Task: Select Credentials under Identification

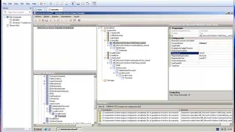Action: (x=123, y=51)
